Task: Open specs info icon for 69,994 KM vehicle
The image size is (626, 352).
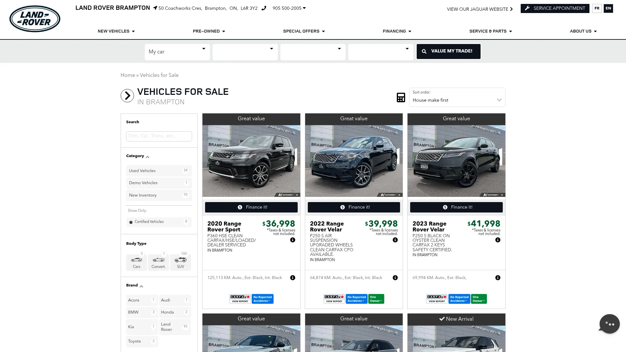Action: (x=498, y=278)
